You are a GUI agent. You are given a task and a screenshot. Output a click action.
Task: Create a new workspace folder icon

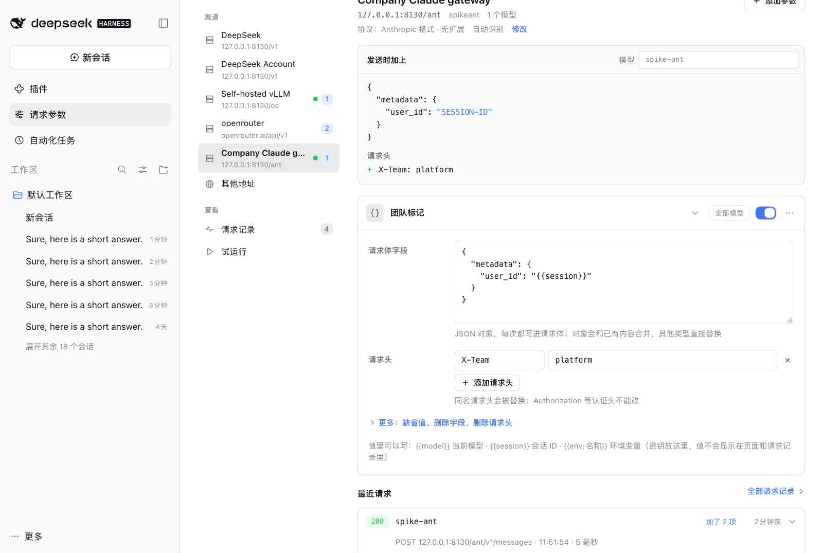(x=163, y=170)
